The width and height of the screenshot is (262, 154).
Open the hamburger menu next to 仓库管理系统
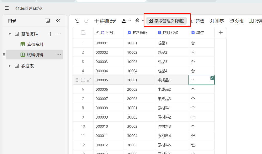tap(7, 8)
